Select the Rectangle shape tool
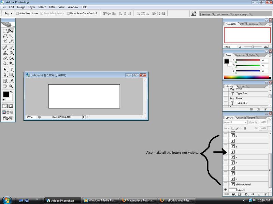273x204 pixels. 11,75
